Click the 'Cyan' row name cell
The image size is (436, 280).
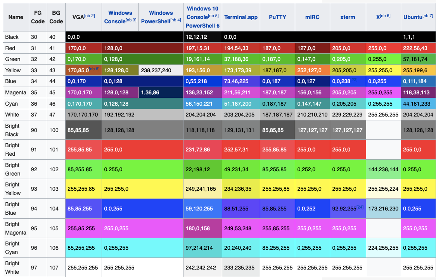coord(16,104)
